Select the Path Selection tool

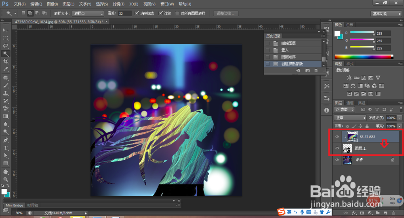[5, 156]
